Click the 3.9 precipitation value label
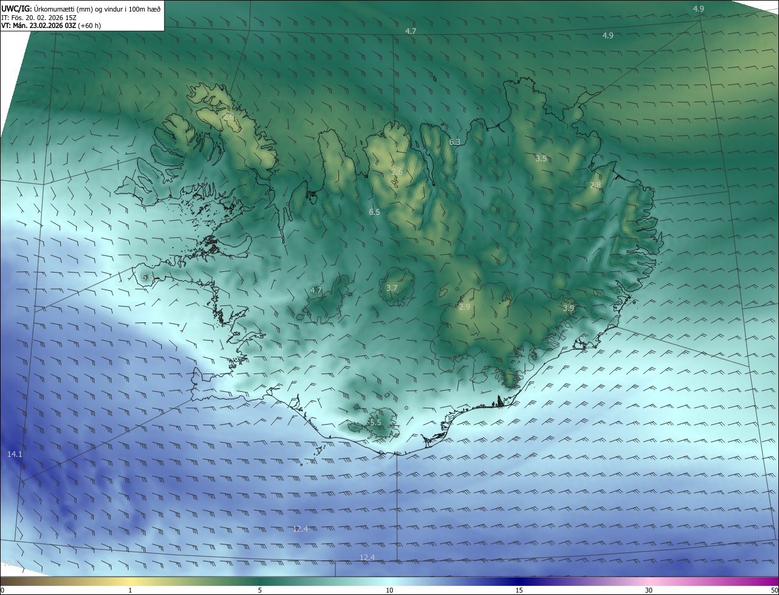This screenshot has height=595, width=779. pyautogui.click(x=568, y=308)
